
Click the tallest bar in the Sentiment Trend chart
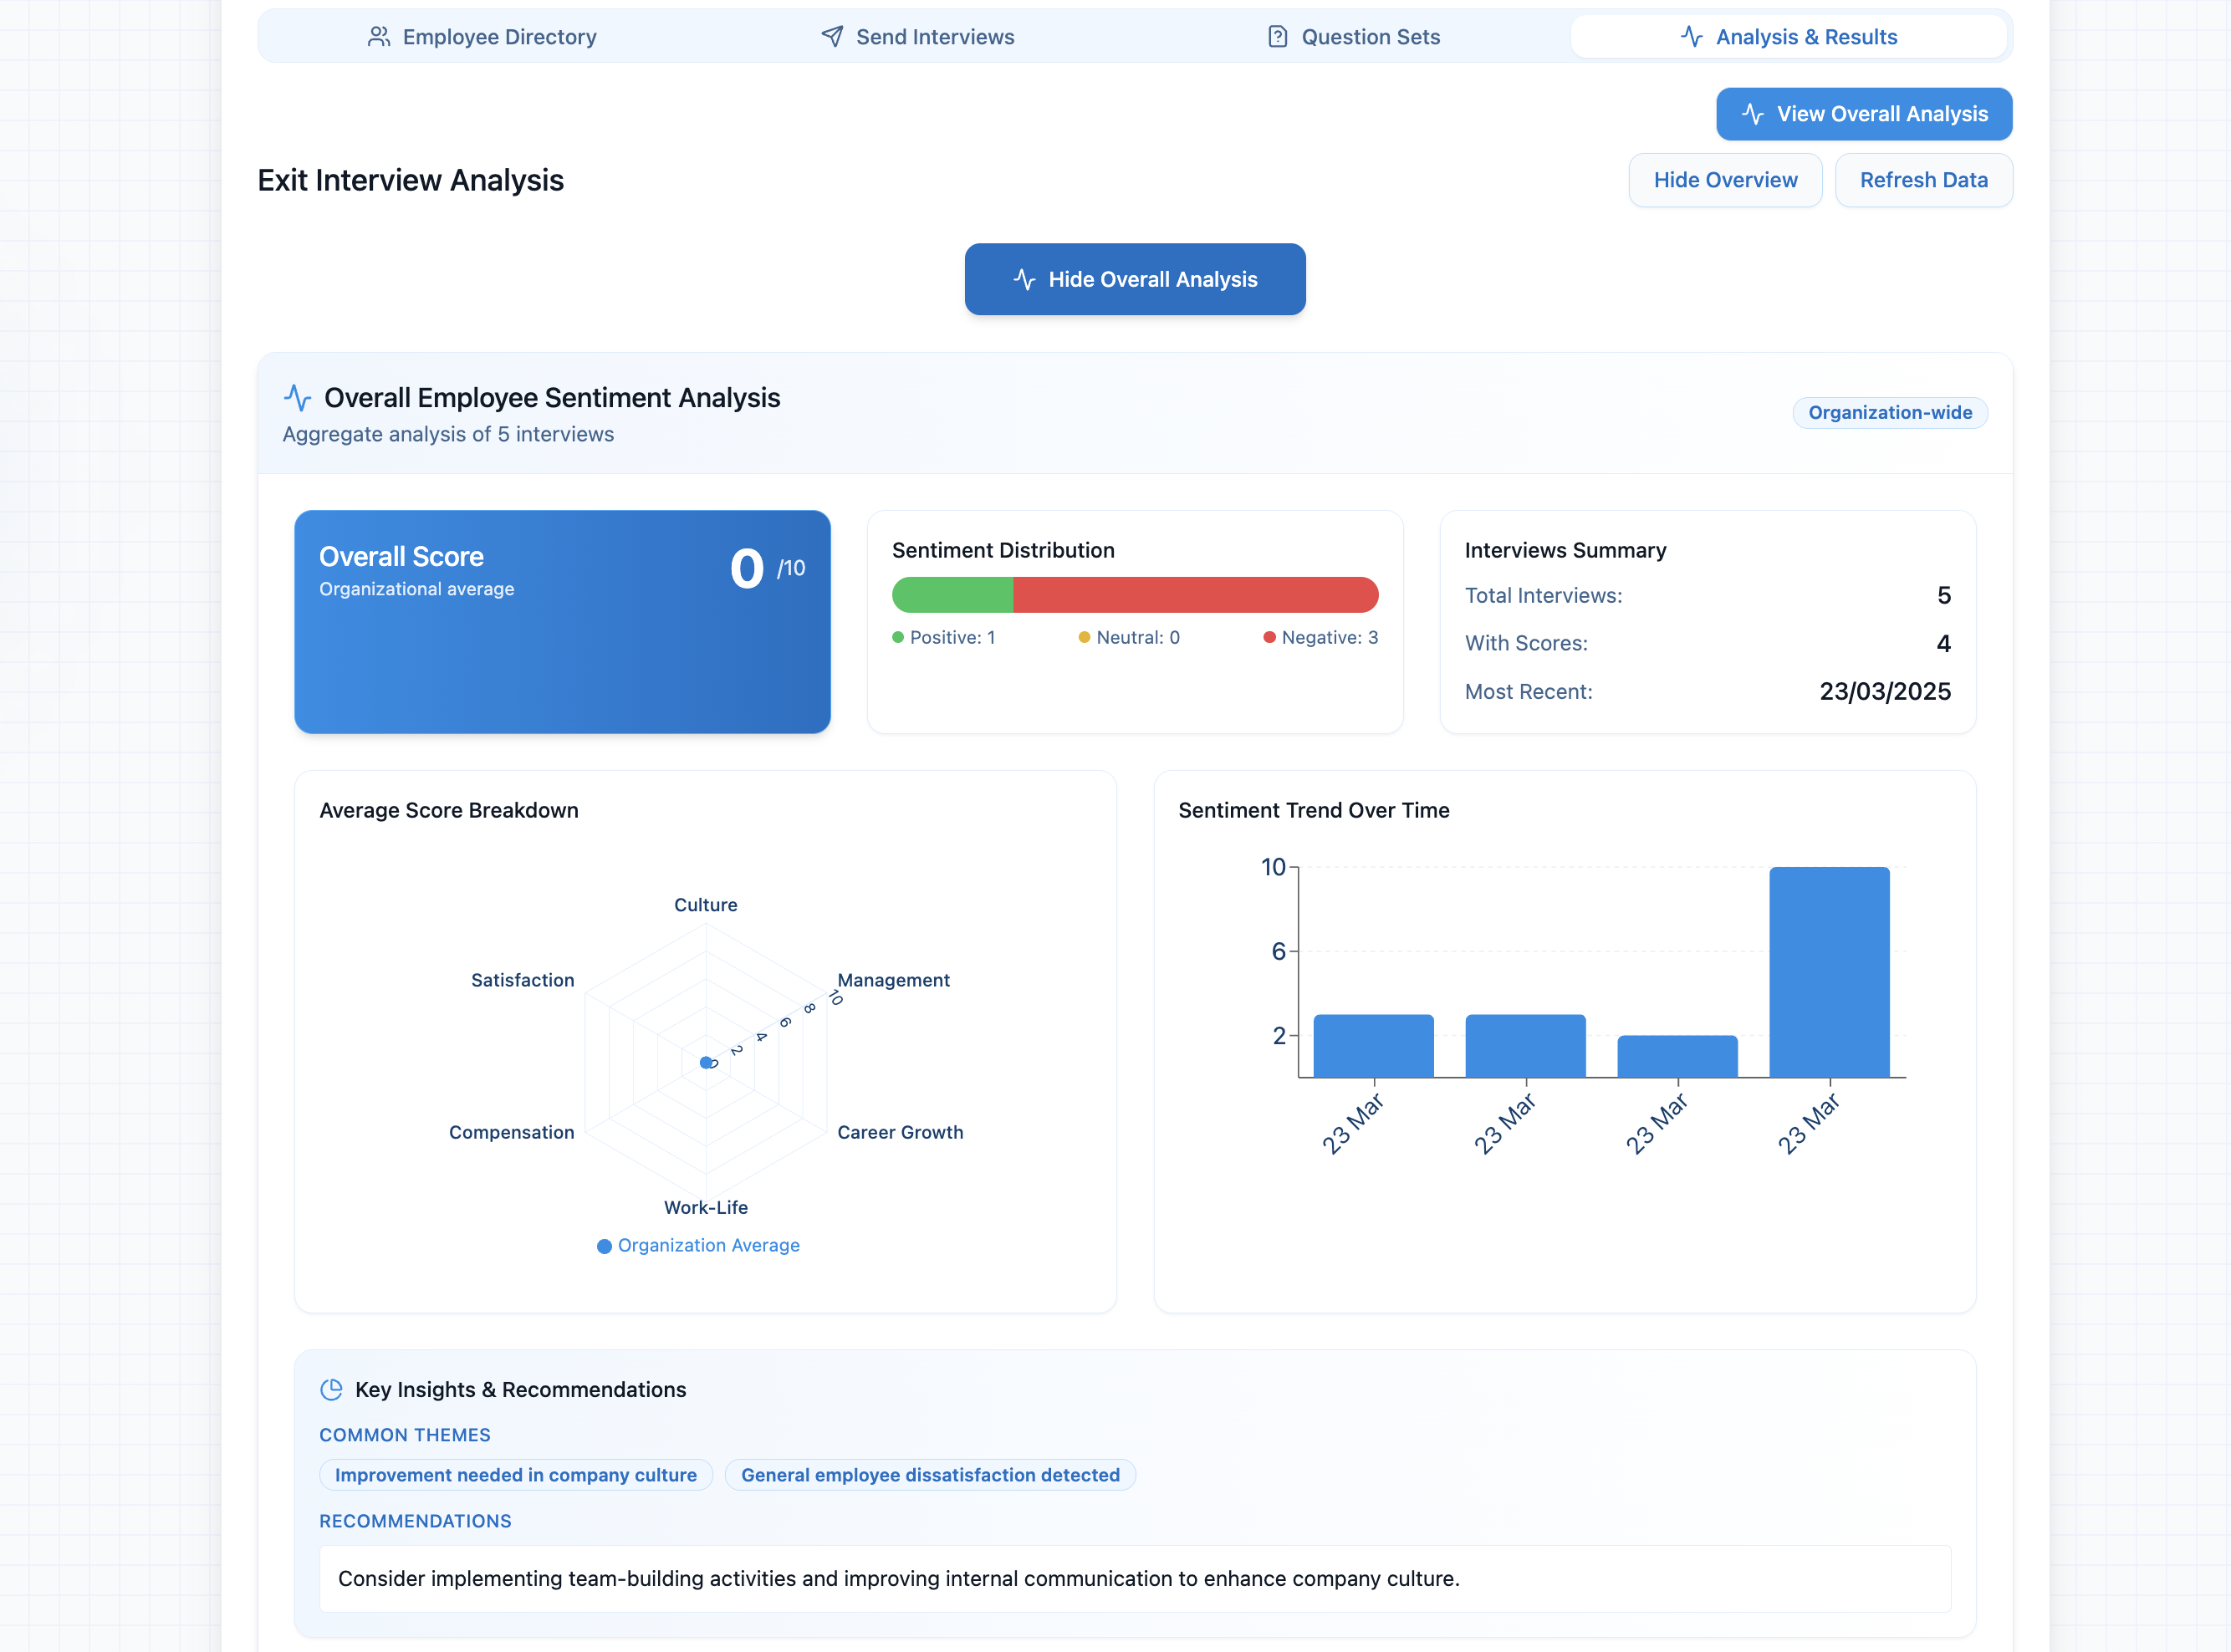[1829, 972]
